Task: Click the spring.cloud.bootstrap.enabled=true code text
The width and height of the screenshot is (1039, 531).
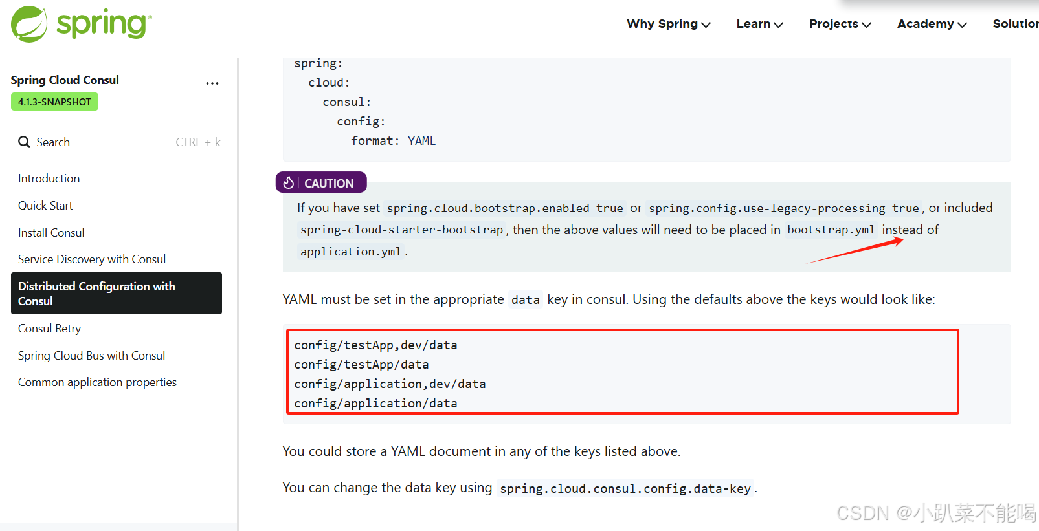Action: click(x=505, y=208)
